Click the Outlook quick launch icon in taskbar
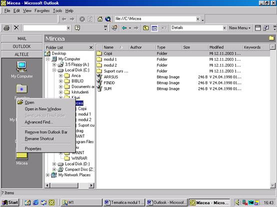 pyautogui.click(x=52, y=203)
